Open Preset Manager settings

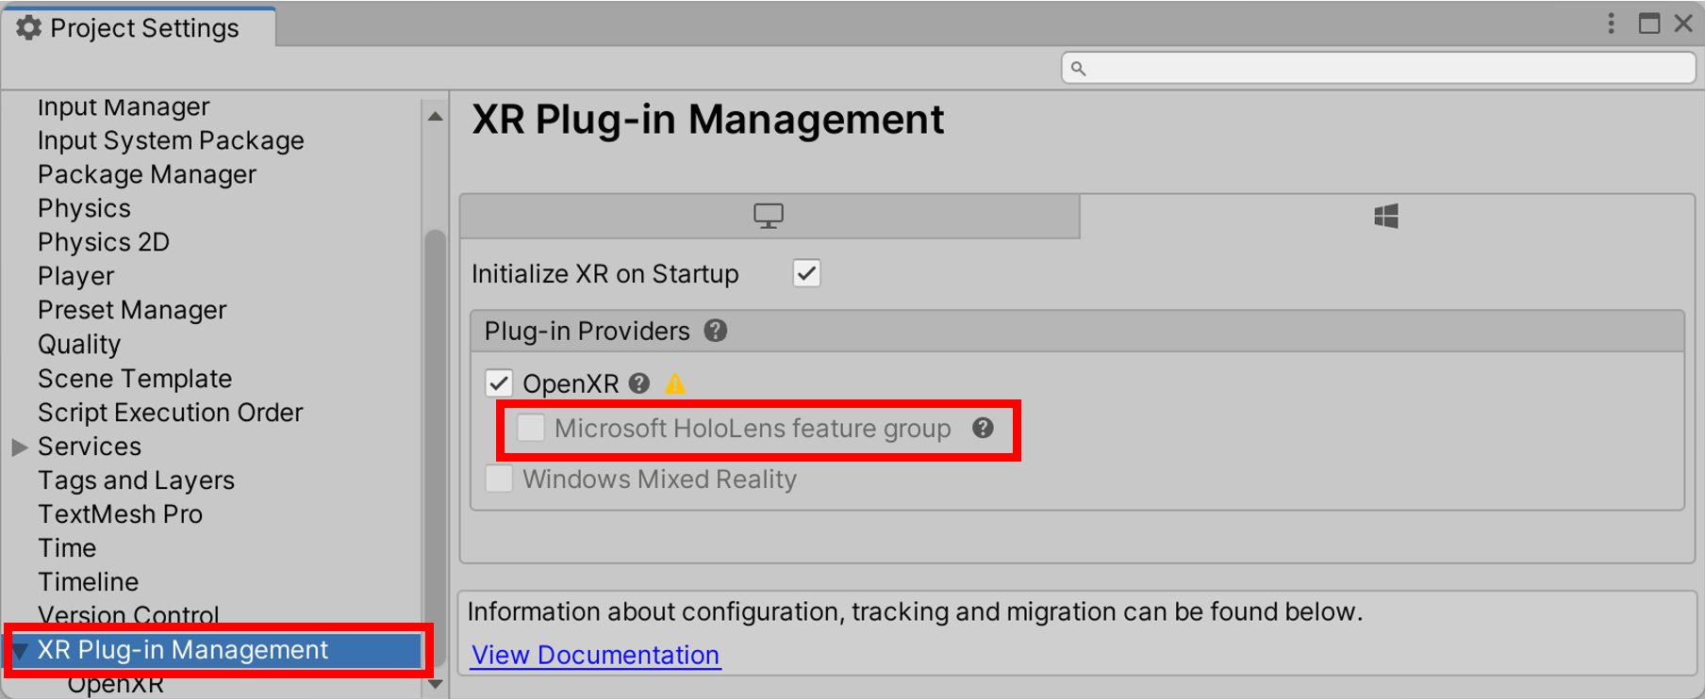click(x=132, y=310)
